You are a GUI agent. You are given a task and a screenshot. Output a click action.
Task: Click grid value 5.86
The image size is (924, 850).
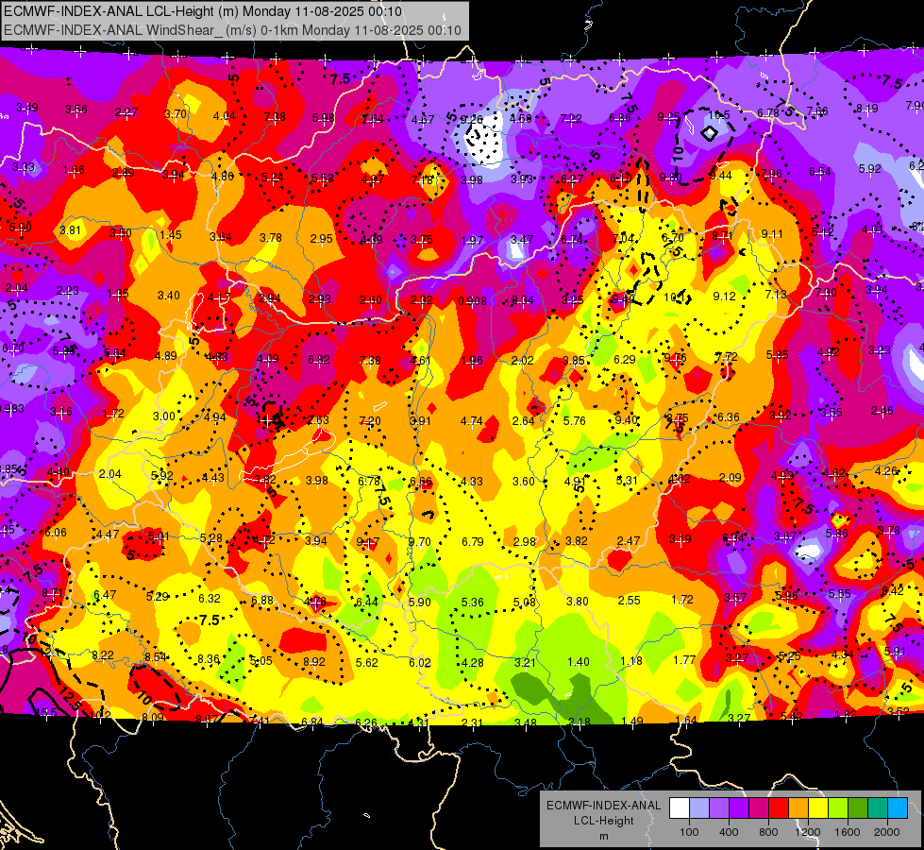pos(836,534)
